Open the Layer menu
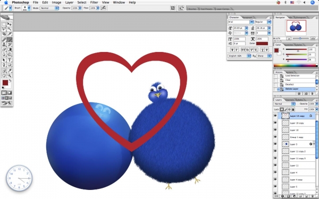 69,3
